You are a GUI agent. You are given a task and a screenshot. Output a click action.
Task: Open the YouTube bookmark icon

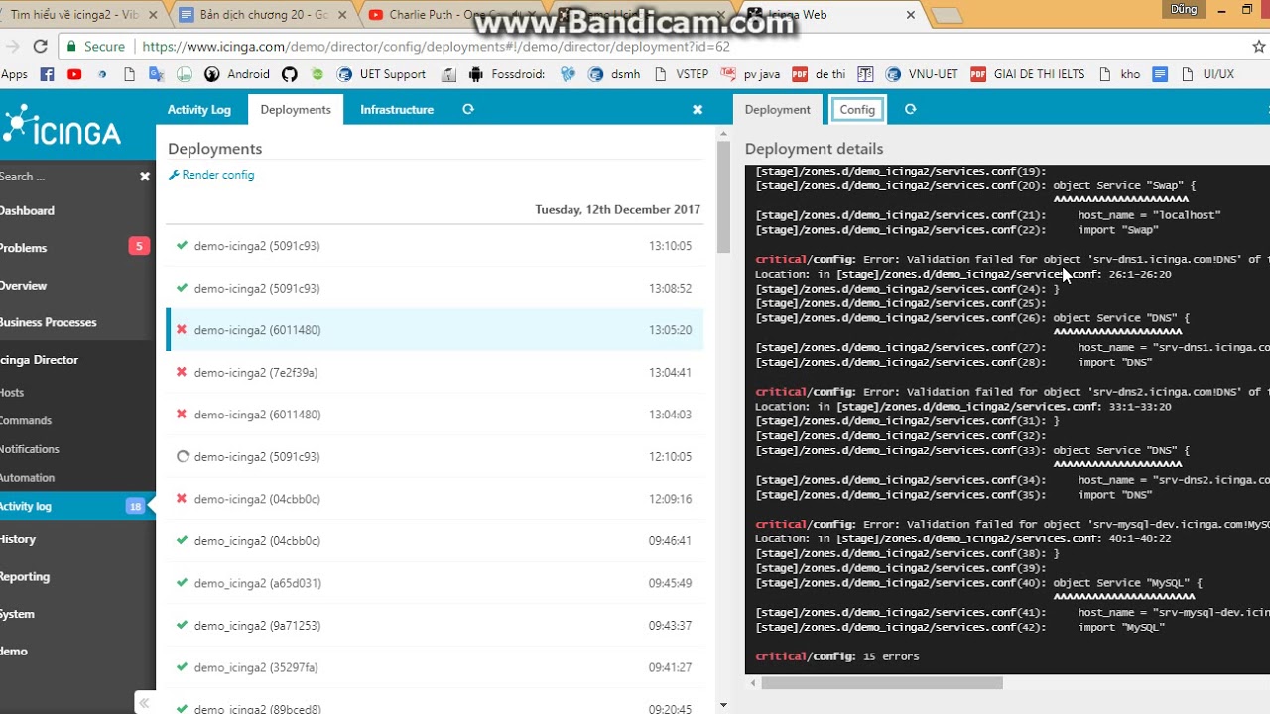[74, 74]
